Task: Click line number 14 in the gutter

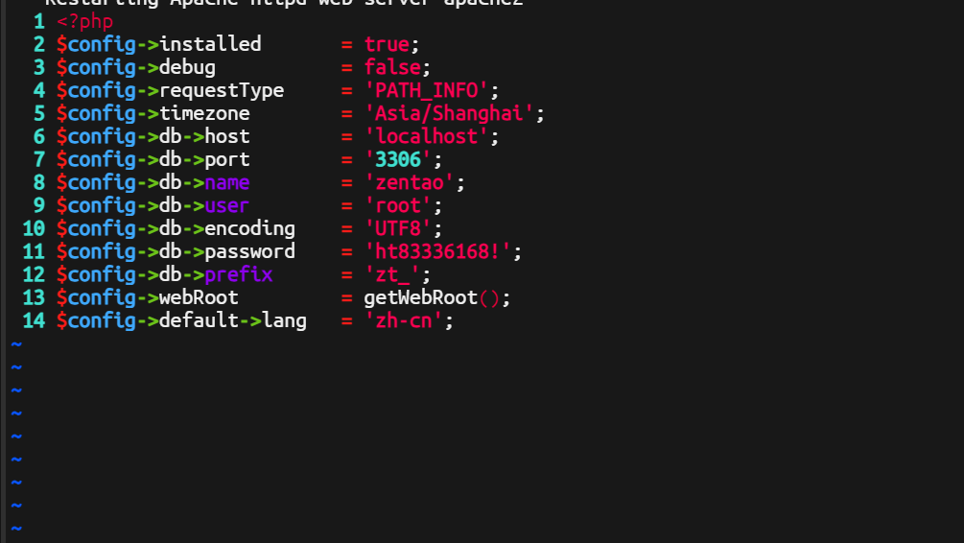Action: 34,320
